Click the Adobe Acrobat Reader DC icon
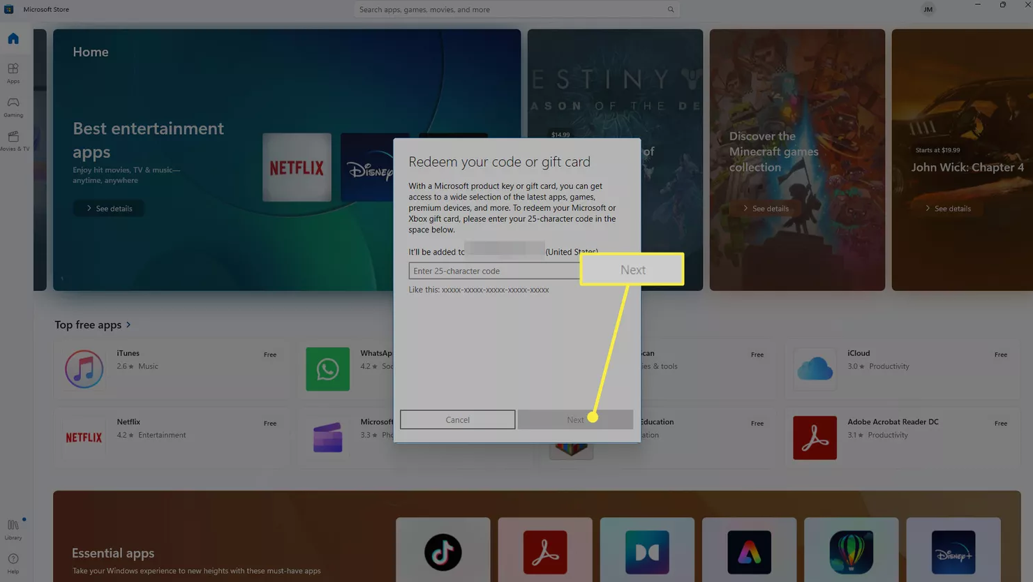 click(x=815, y=438)
